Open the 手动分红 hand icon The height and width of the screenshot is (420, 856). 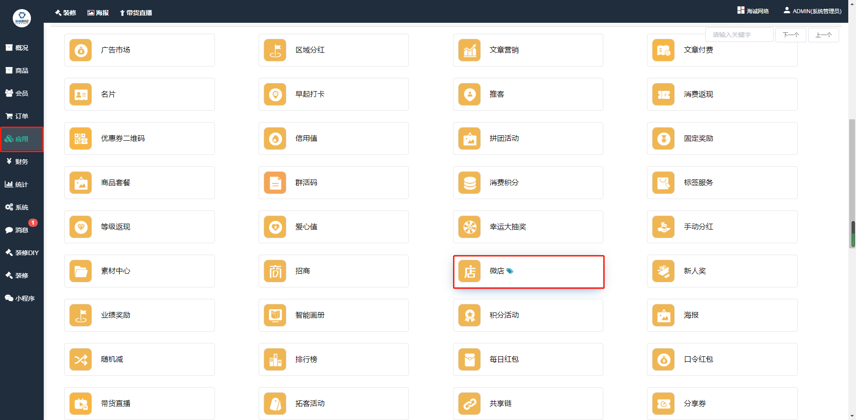click(663, 227)
